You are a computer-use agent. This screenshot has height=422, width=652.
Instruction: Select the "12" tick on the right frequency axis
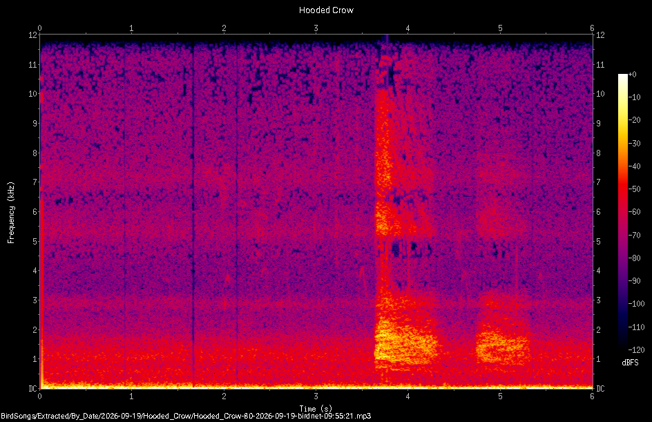pyautogui.click(x=600, y=35)
